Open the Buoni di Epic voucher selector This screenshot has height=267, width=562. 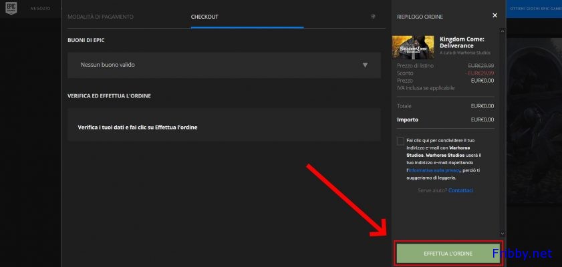click(x=224, y=65)
